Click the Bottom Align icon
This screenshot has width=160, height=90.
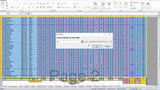[x=44, y=4]
